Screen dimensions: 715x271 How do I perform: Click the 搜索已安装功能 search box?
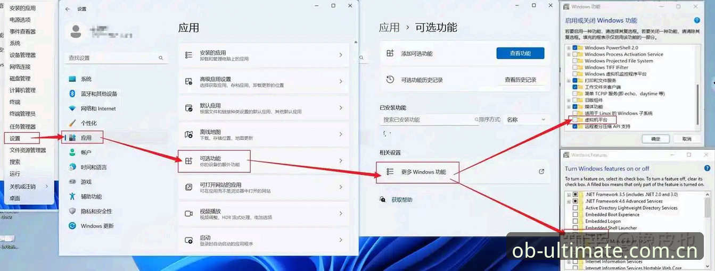coord(429,120)
